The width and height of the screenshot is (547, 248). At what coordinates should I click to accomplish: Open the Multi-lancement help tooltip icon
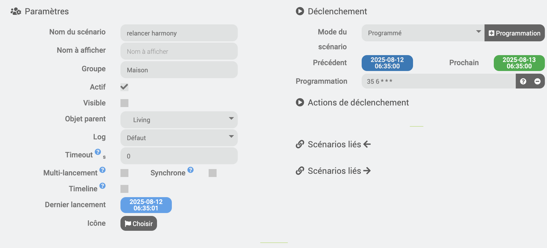point(102,170)
